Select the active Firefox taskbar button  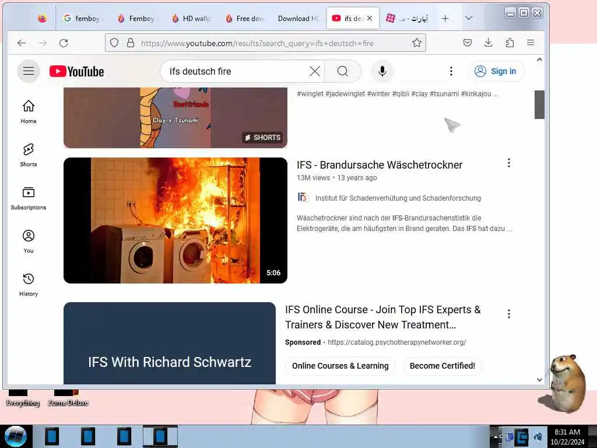(160, 436)
